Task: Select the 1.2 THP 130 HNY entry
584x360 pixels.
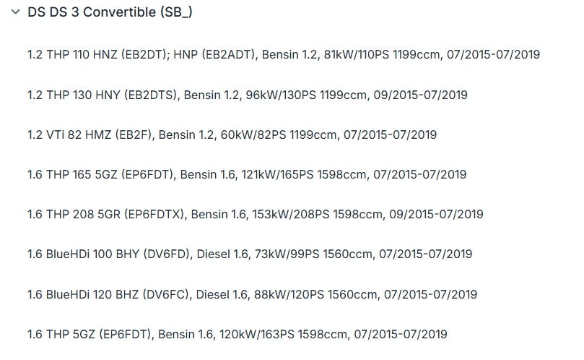Action: click(x=248, y=95)
